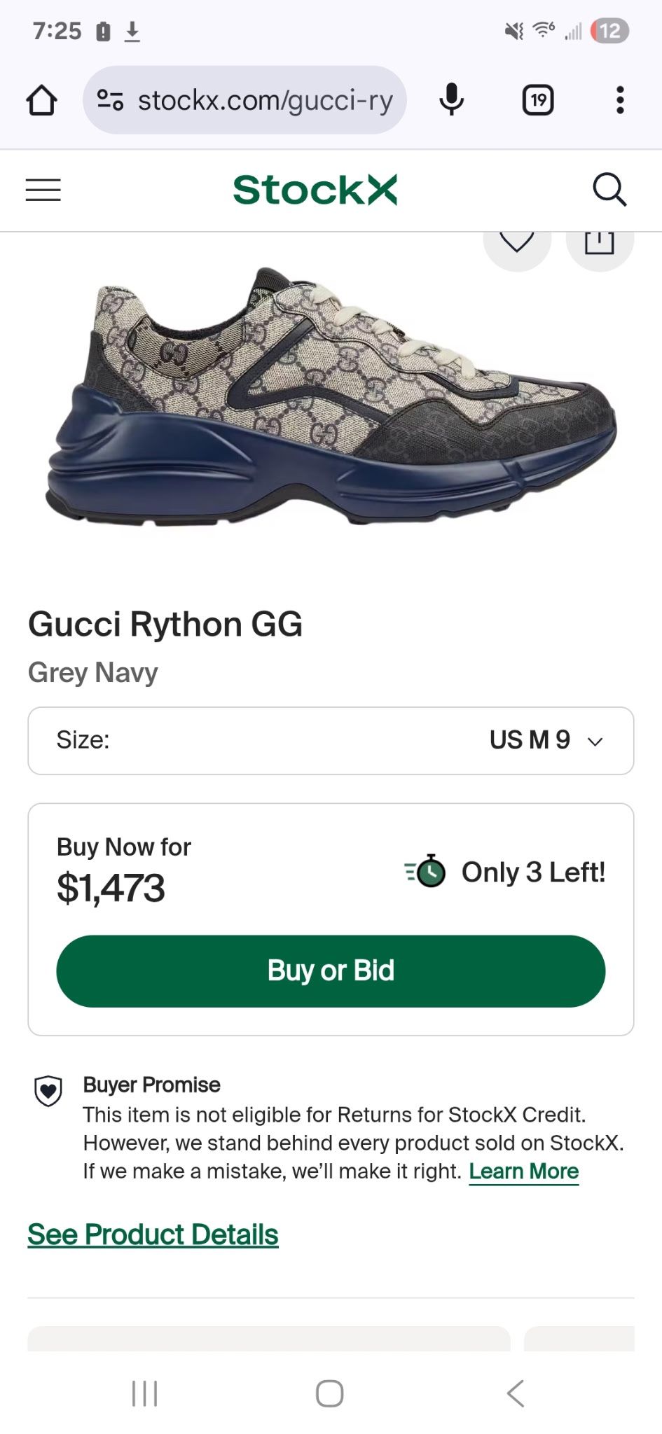
Task: Tap the microphone voice search icon
Action: (451, 100)
